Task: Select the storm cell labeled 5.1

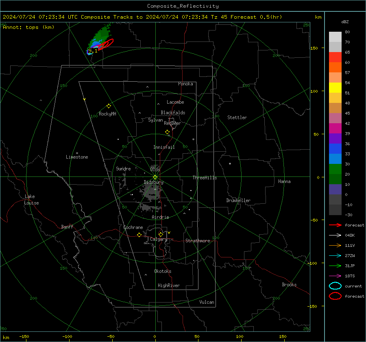Action: coord(93,51)
